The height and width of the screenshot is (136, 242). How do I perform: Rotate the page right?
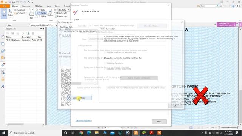tap(61, 17)
